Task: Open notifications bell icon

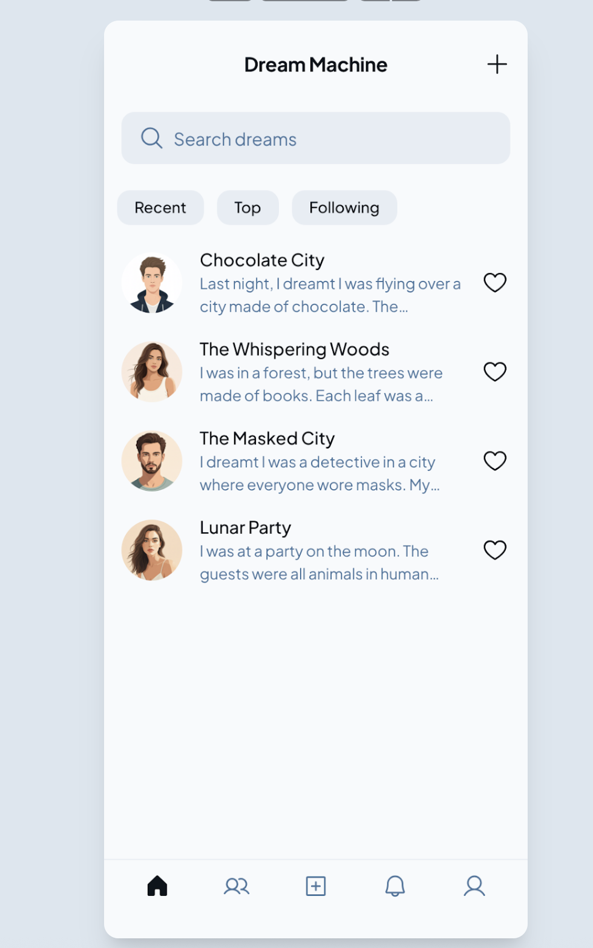Action: (395, 886)
